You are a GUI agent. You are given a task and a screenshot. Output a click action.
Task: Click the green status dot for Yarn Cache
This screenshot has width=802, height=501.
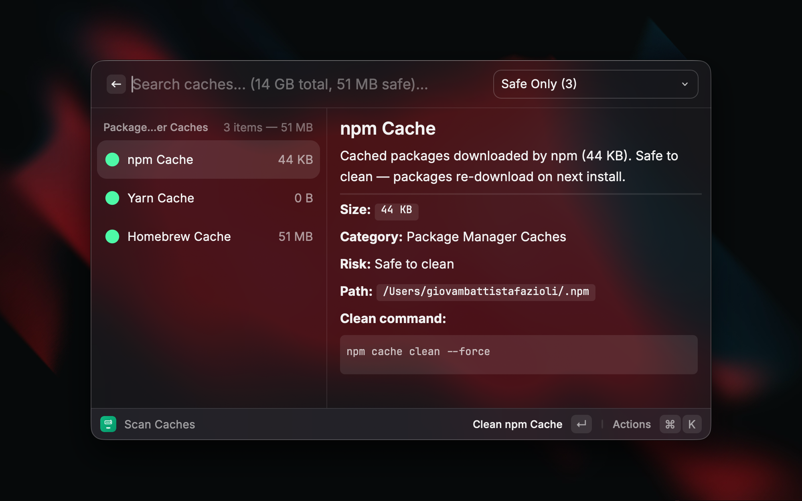(112, 198)
